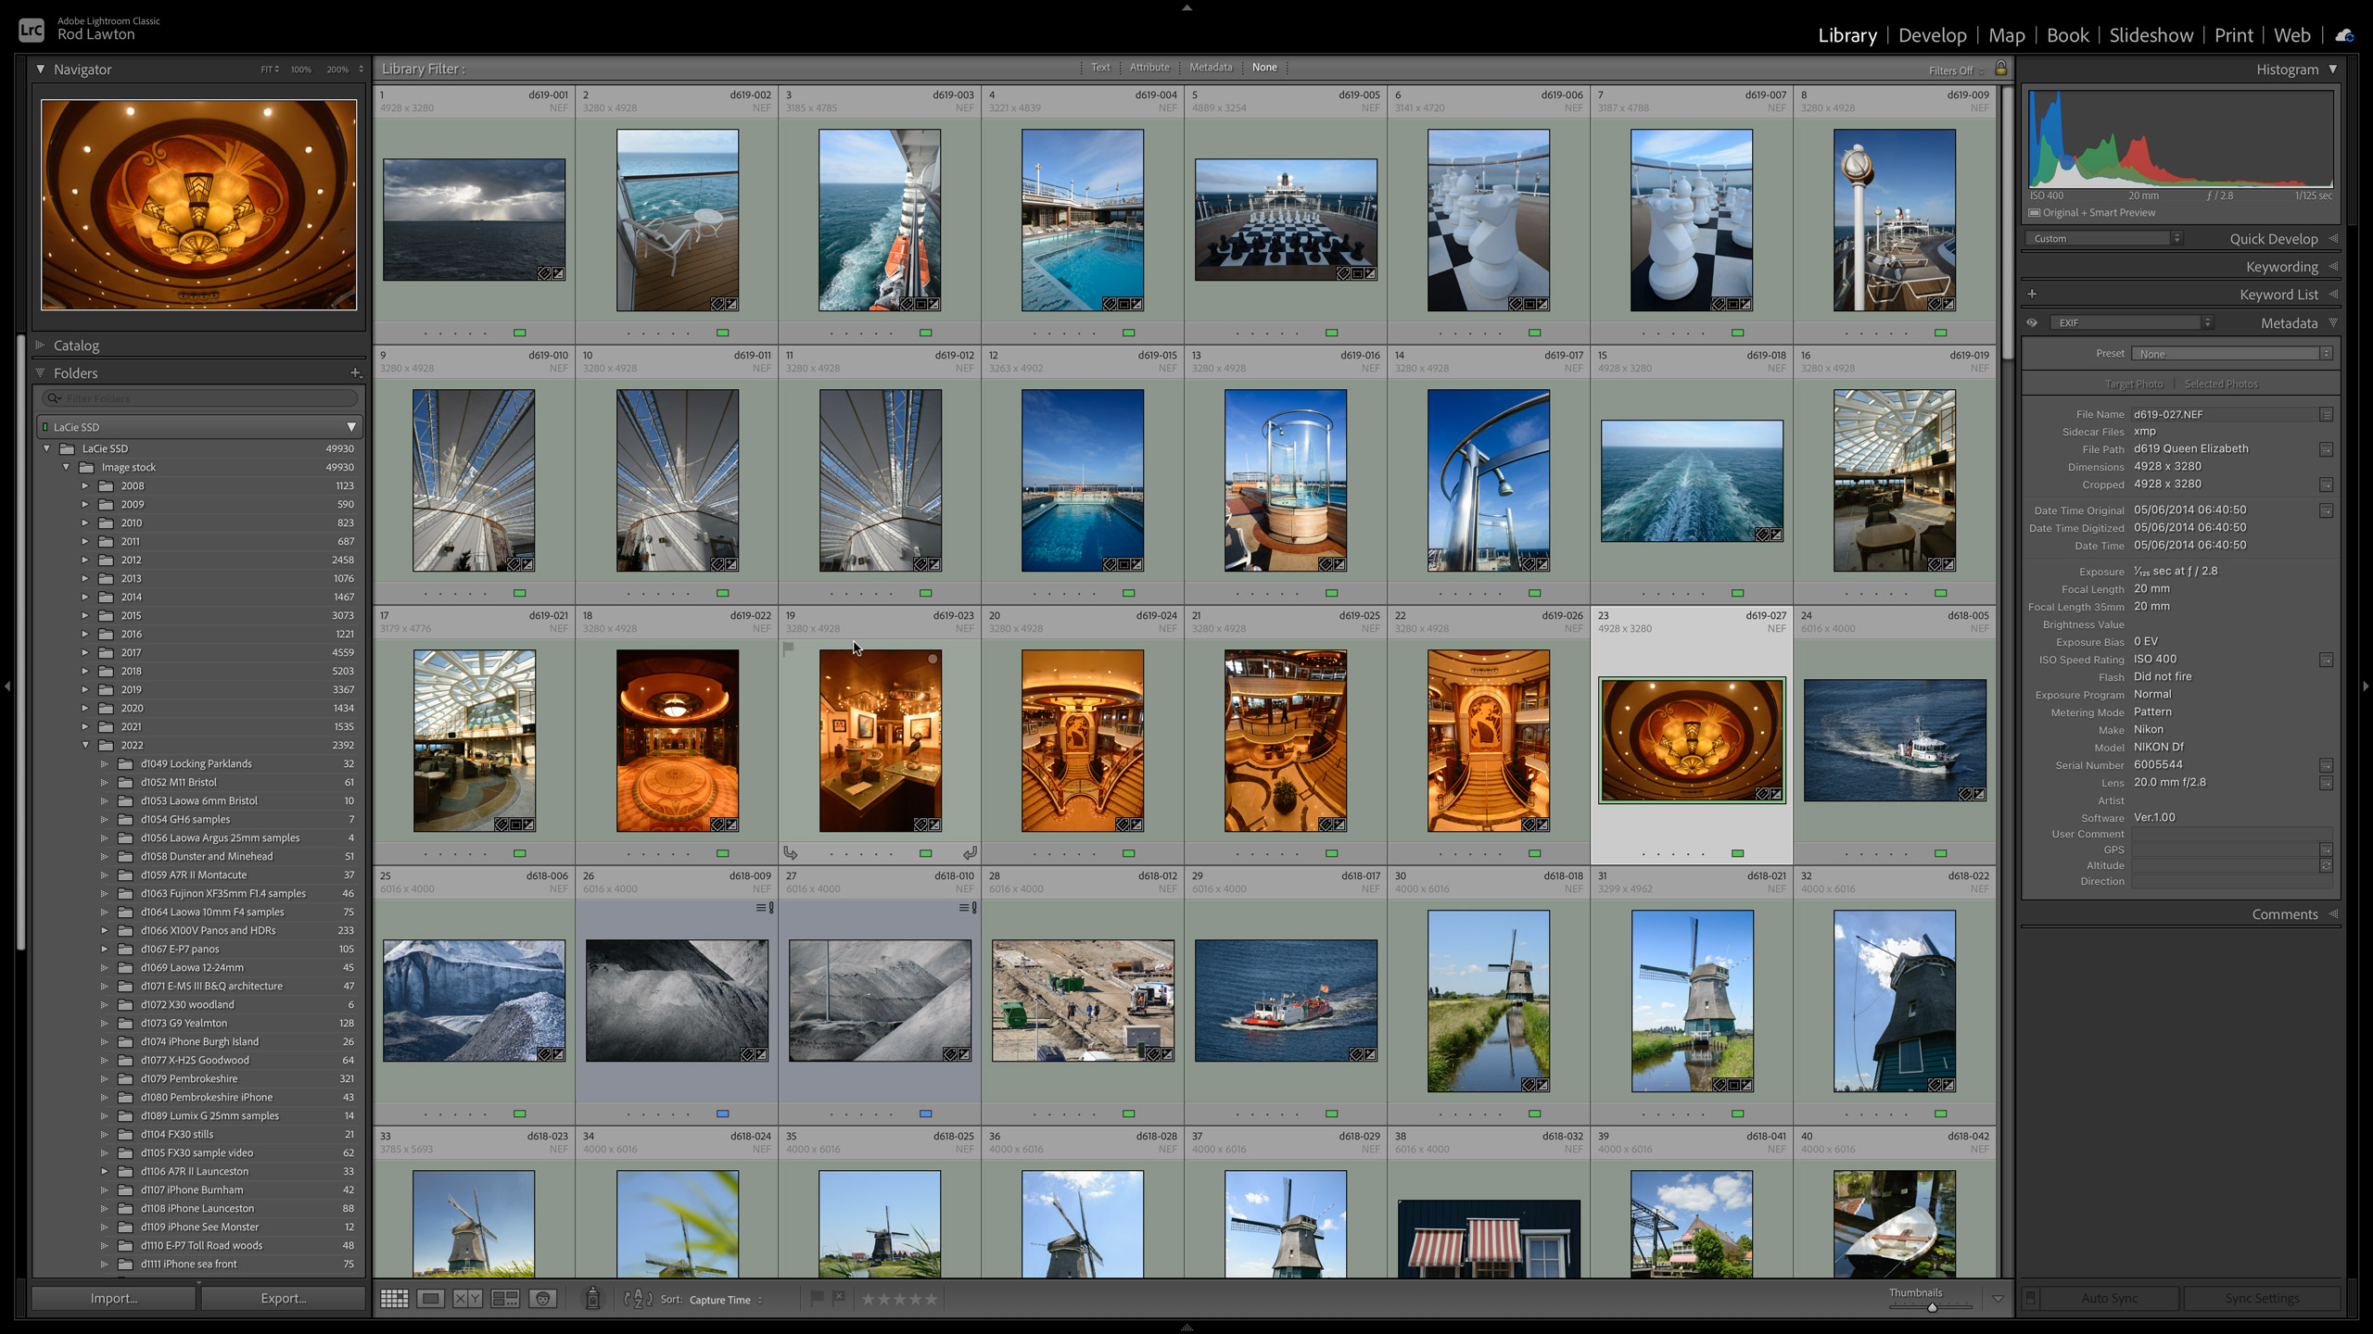The height and width of the screenshot is (1334, 2373).
Task: Toggle the Metadata panel eye icon
Action: coord(2032,322)
